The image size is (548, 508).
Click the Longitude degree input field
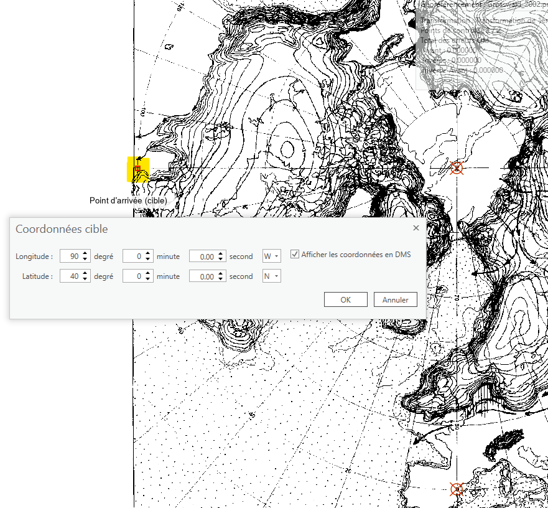point(70,256)
